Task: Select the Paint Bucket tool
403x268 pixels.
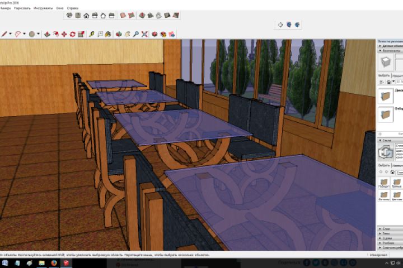Action: point(108,34)
